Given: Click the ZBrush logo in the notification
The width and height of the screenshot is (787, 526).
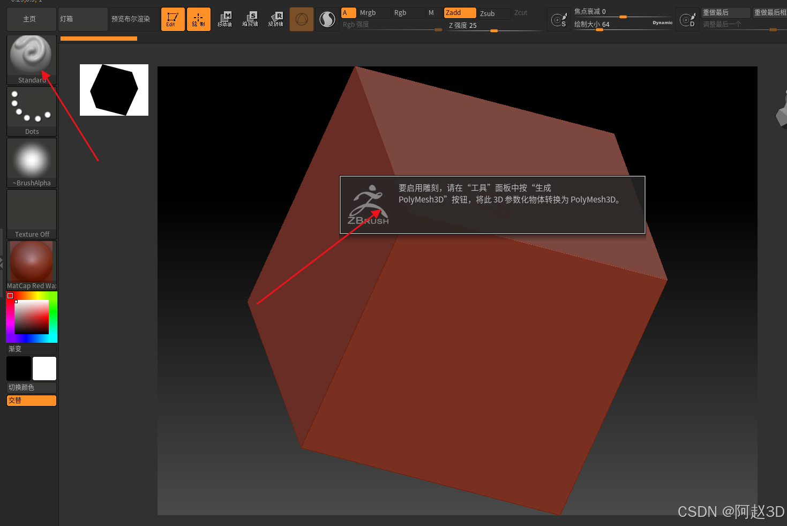Looking at the screenshot, I should tap(369, 205).
